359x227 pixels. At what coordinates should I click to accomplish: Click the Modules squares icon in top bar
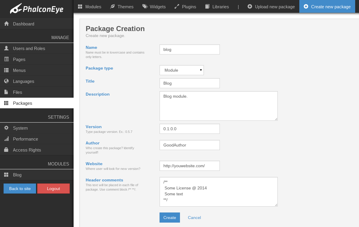pyautogui.click(x=80, y=7)
